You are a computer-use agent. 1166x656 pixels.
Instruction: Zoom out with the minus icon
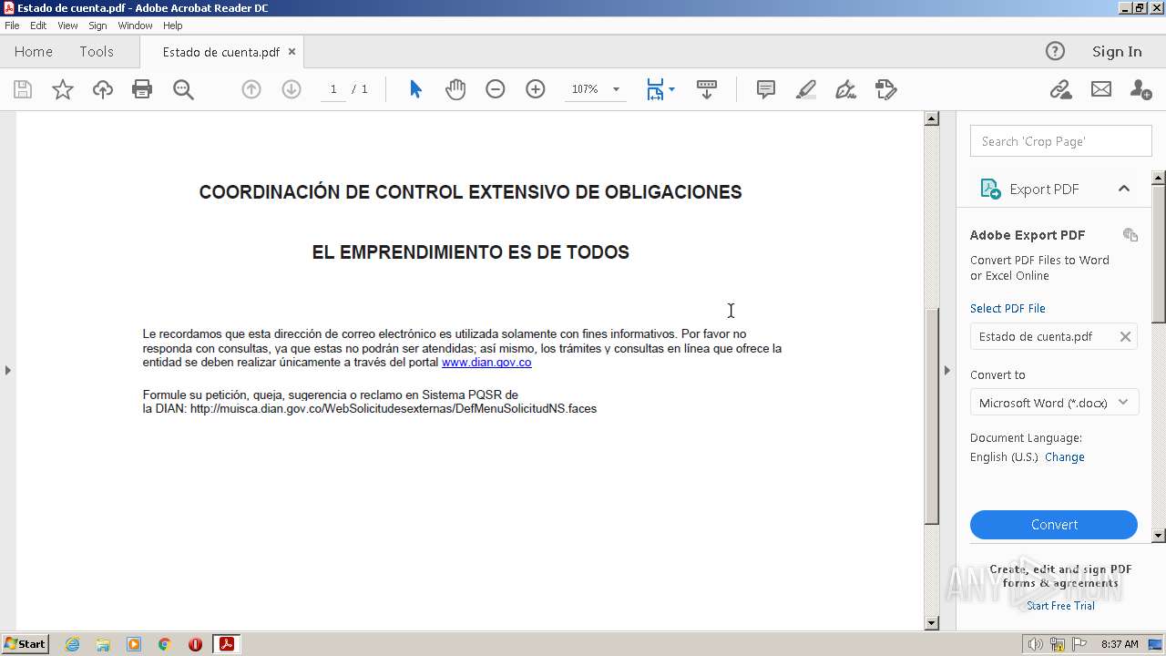point(496,89)
